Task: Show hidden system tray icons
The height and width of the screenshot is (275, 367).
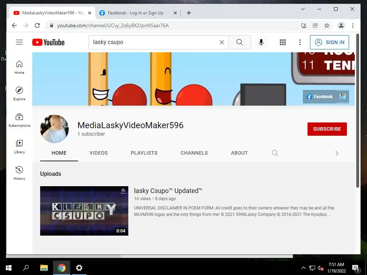Action: click(x=303, y=268)
